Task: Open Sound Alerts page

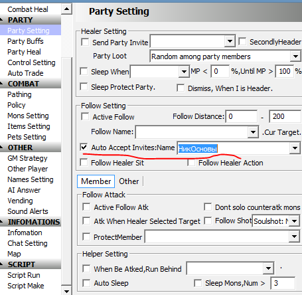Action: point(28,211)
